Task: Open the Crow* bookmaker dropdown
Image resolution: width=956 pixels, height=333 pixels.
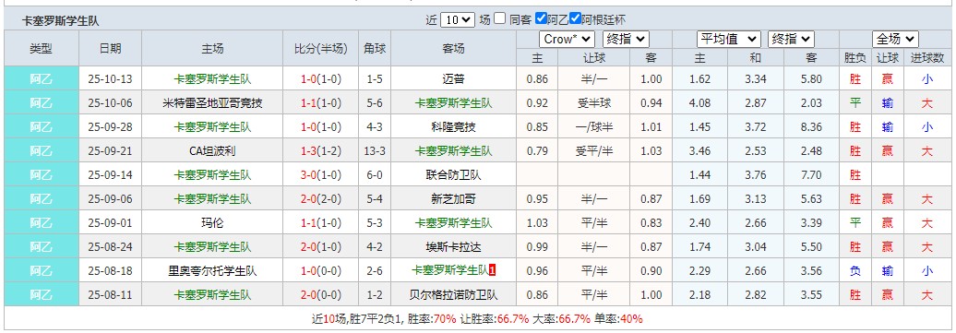Action: 567,39
